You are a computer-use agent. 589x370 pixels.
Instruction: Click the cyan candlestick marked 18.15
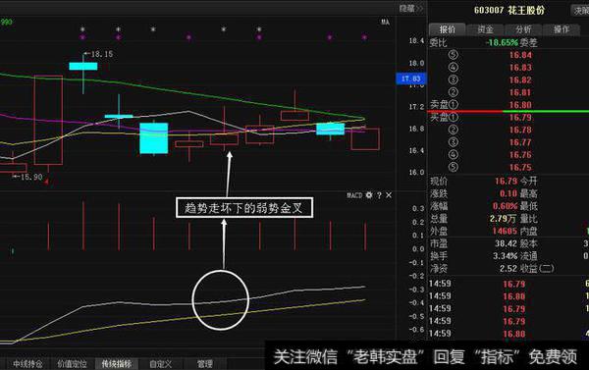click(x=83, y=66)
